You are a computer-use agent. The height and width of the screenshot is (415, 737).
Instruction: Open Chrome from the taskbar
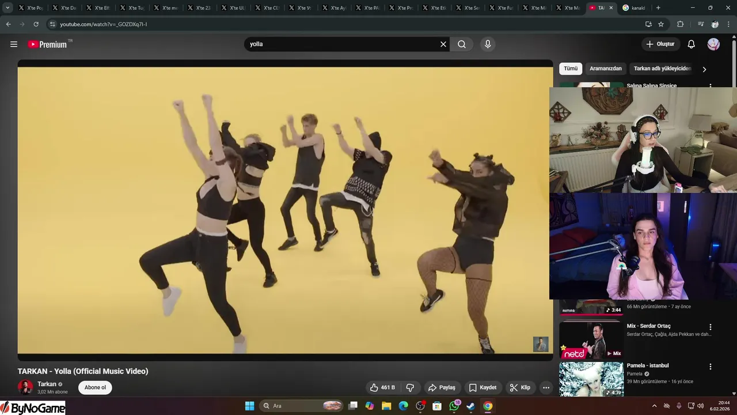[x=488, y=406]
